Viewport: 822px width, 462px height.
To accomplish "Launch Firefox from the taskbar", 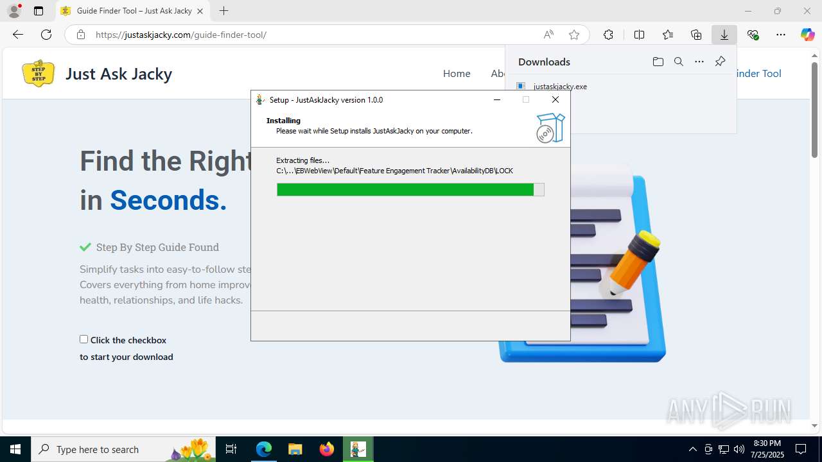I will pos(327,449).
